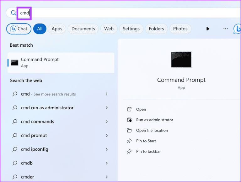The image size is (241, 182).
Task: Switch to the Apps filter tab
Action: tap(57, 29)
